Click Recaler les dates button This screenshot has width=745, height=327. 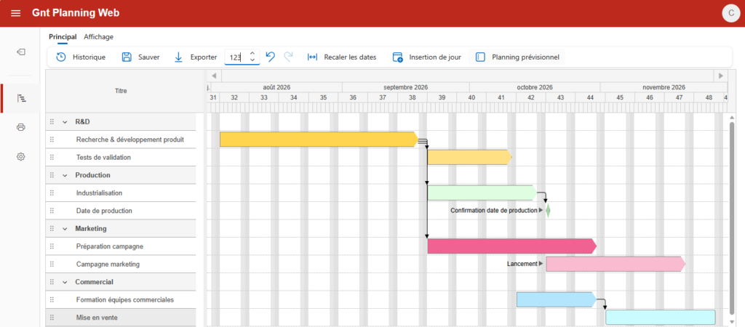pyautogui.click(x=342, y=57)
